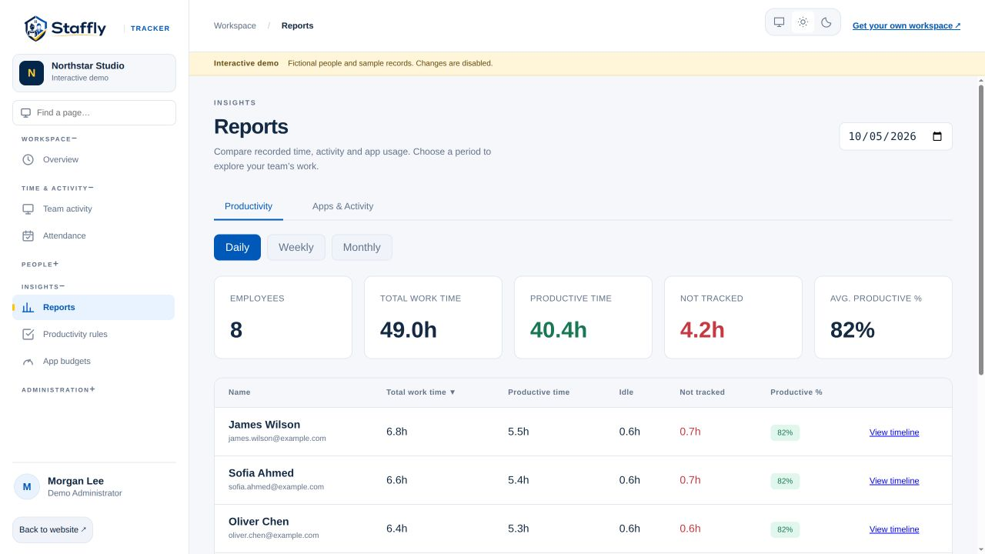The image size is (985, 554).
Task: Click James Wilson's 82% badge
Action: pos(785,432)
